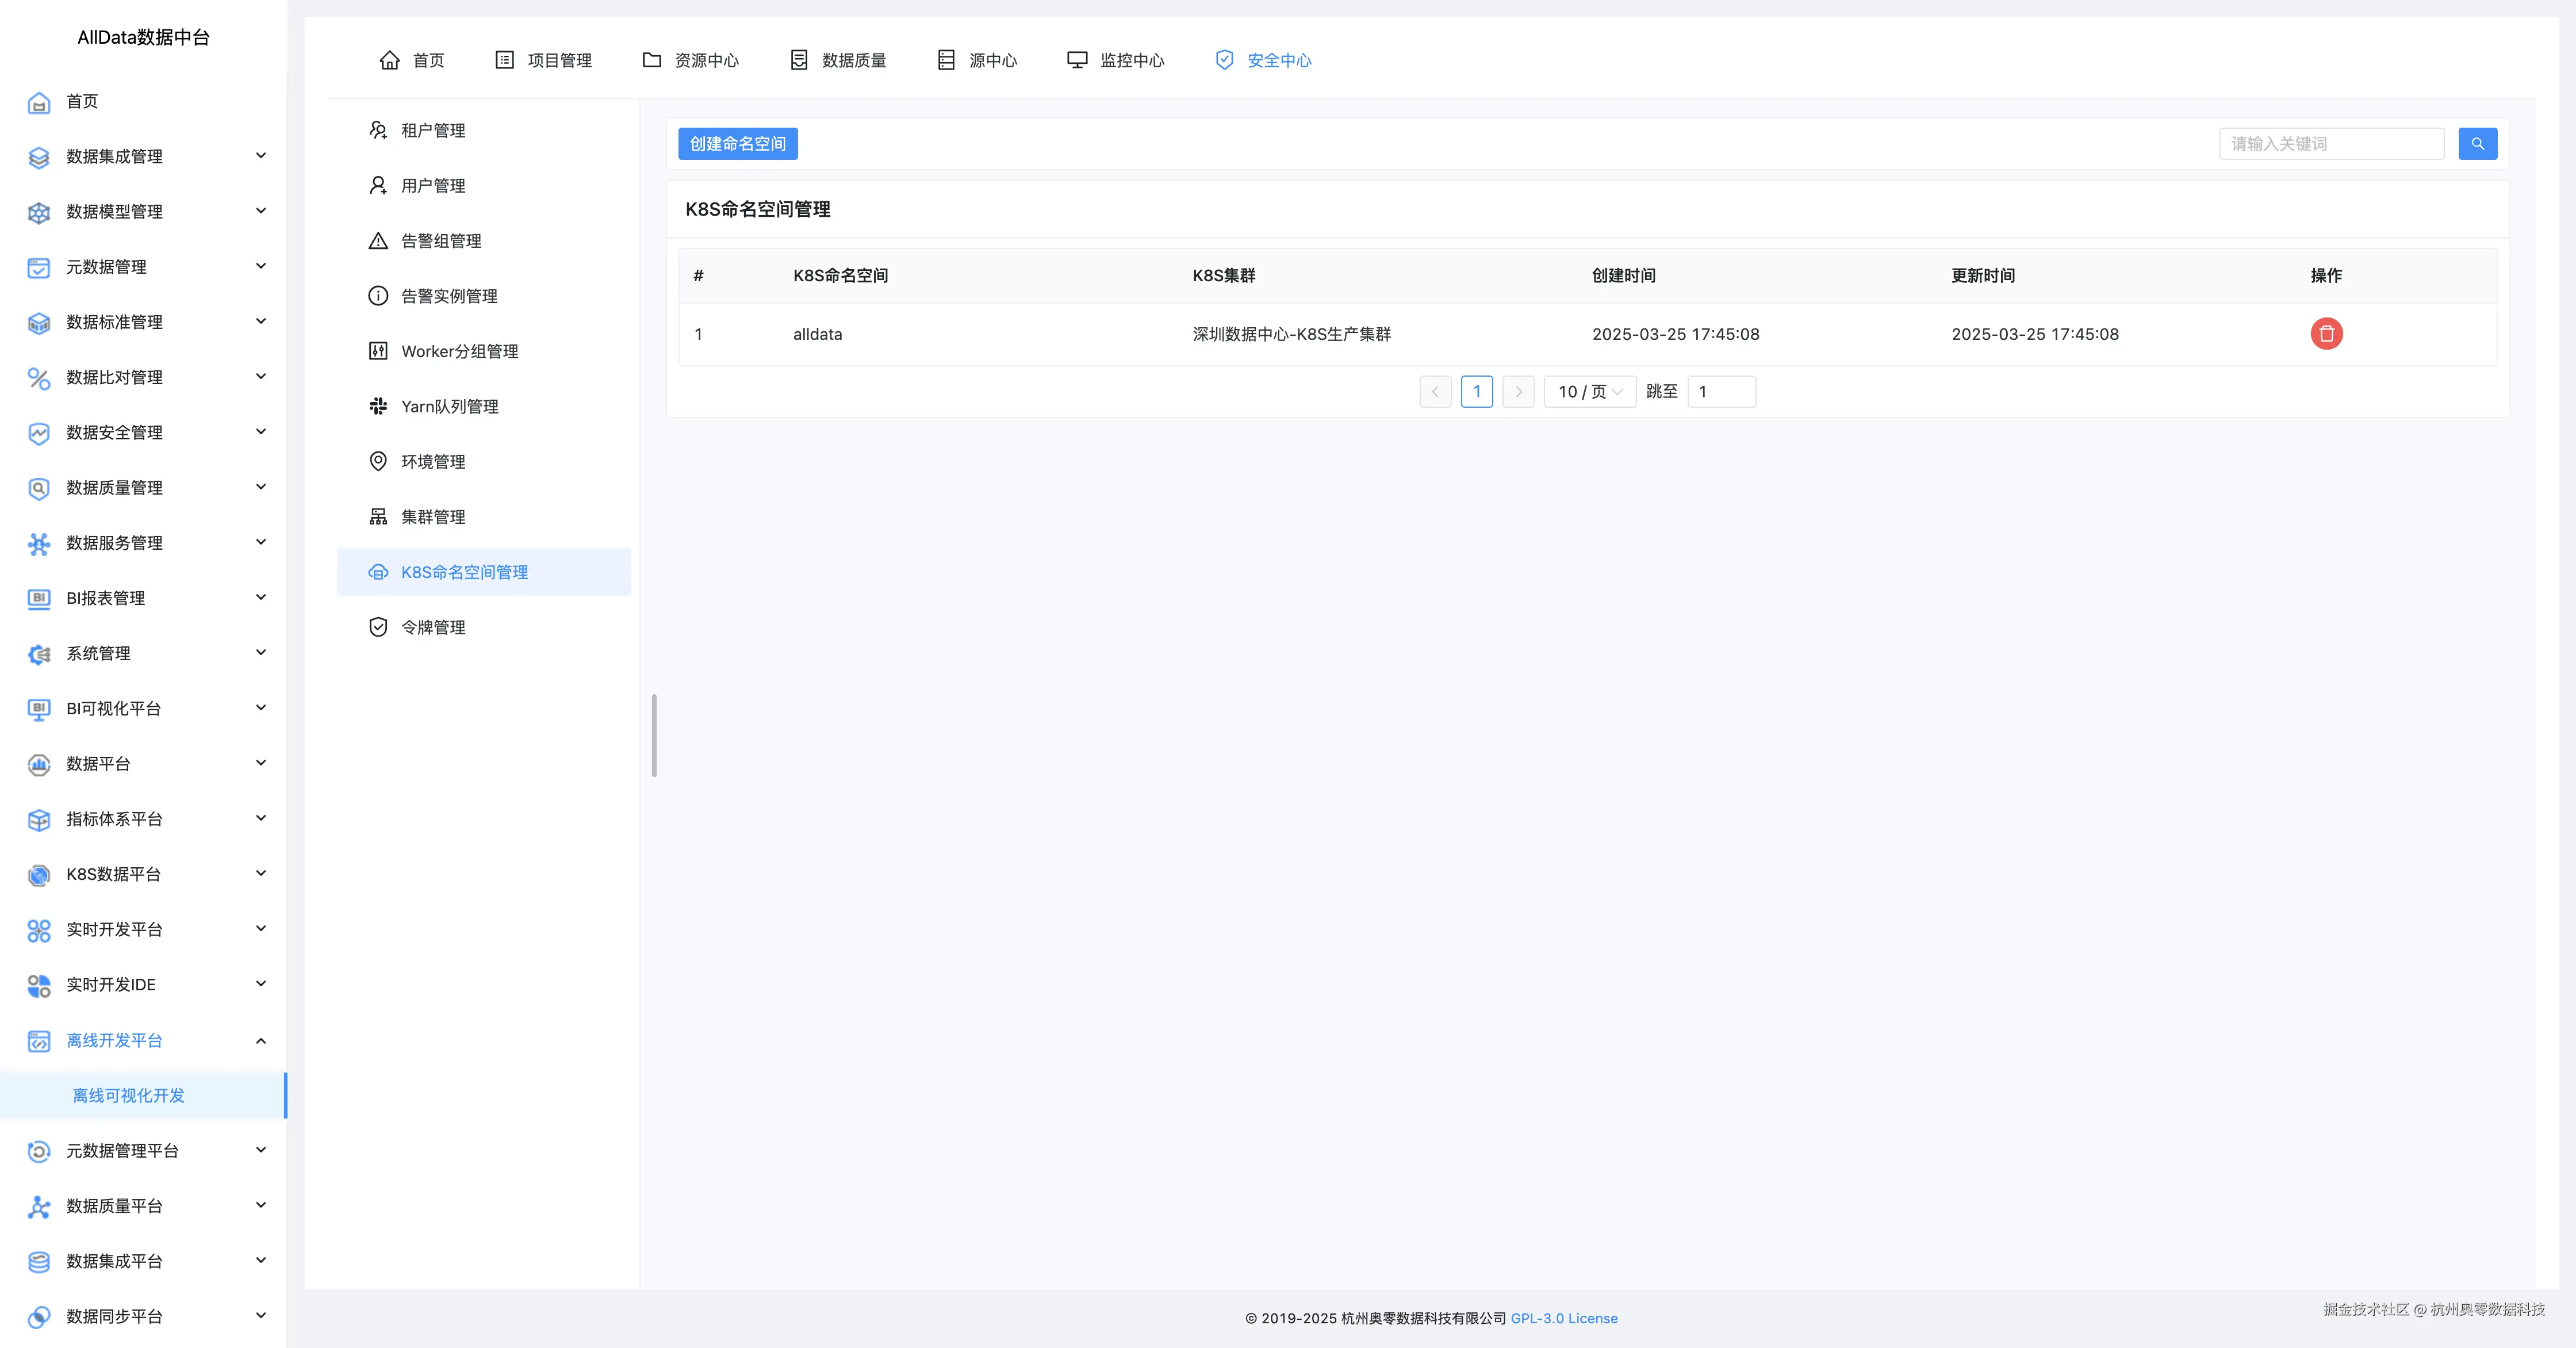2576x1348 pixels.
Task: Open the 租户管理 menu item
Action: tap(433, 131)
